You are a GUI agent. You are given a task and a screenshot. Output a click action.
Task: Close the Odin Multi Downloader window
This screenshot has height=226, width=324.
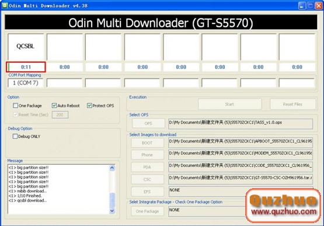click(x=318, y=6)
